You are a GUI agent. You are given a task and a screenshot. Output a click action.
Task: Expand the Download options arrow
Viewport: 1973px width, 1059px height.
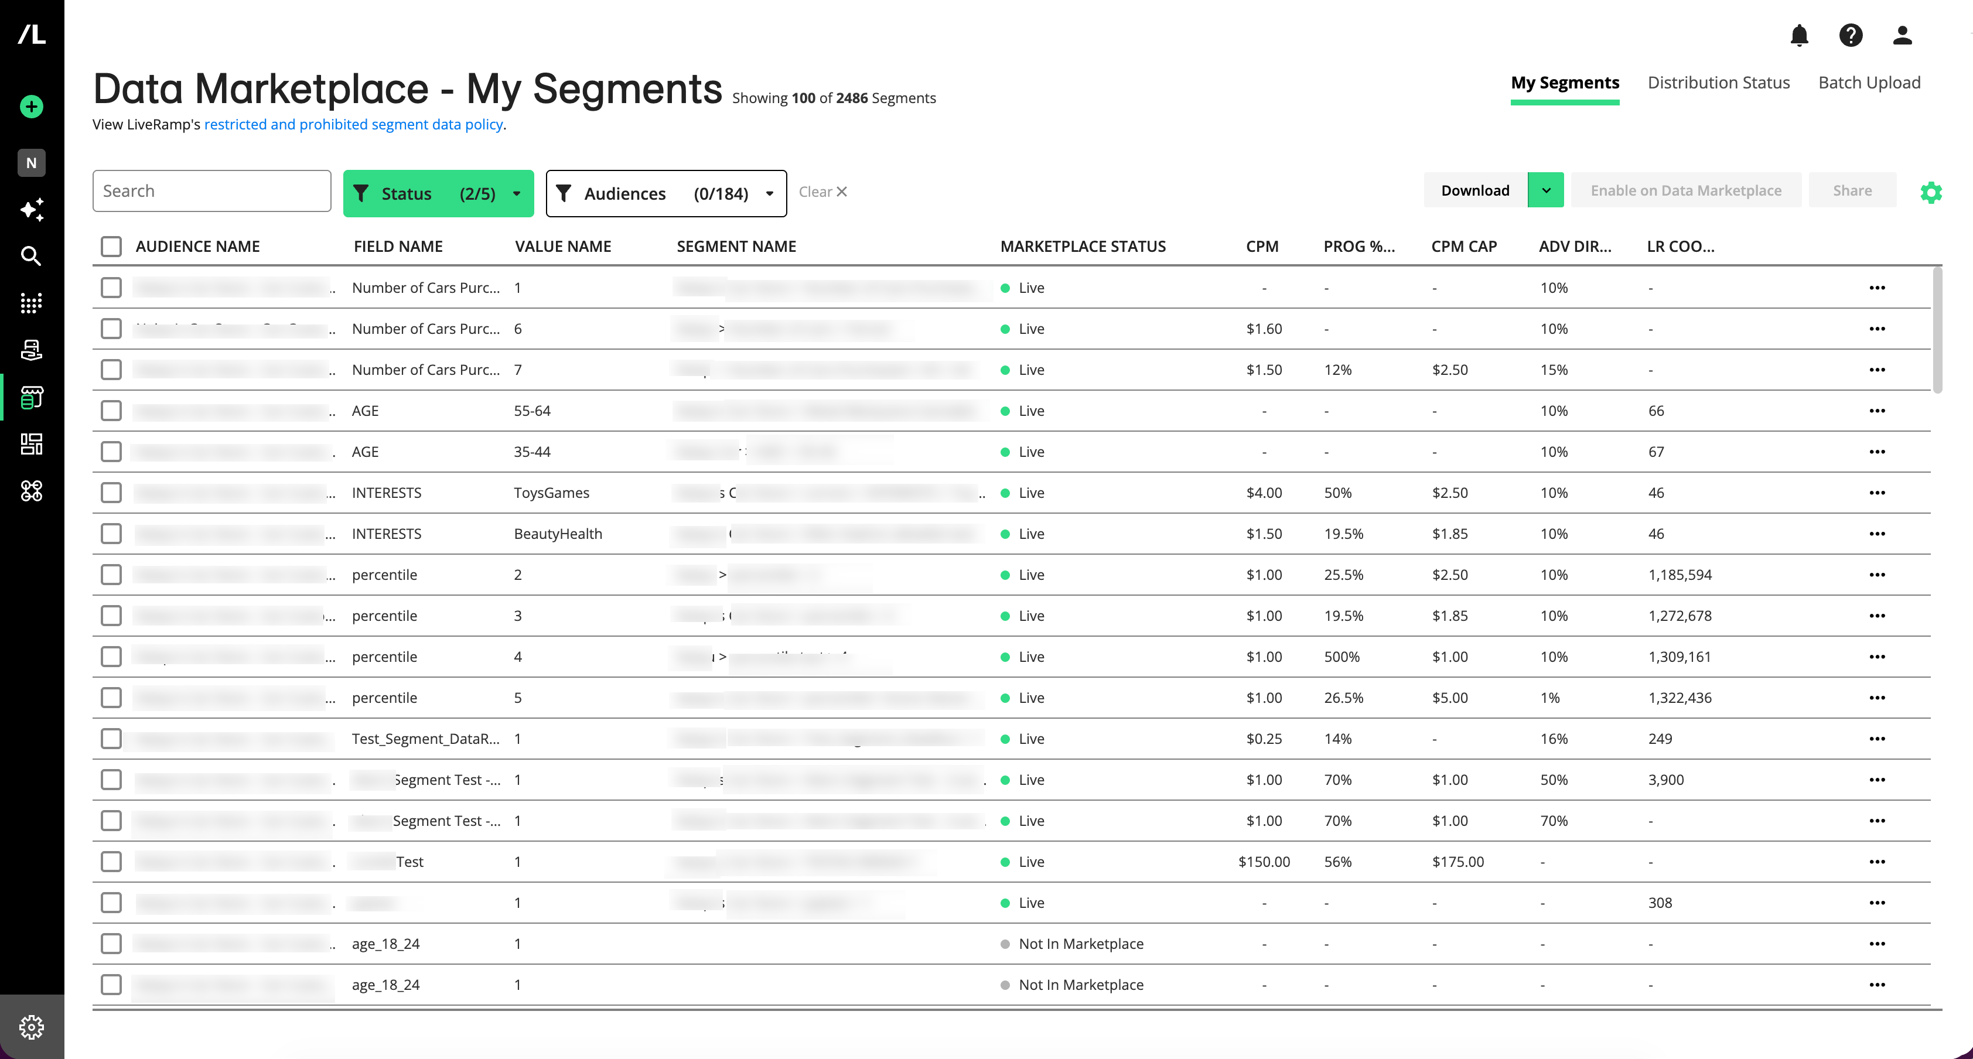tap(1545, 190)
